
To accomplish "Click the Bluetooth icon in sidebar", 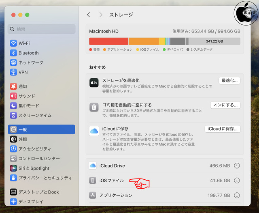I will point(13,53).
